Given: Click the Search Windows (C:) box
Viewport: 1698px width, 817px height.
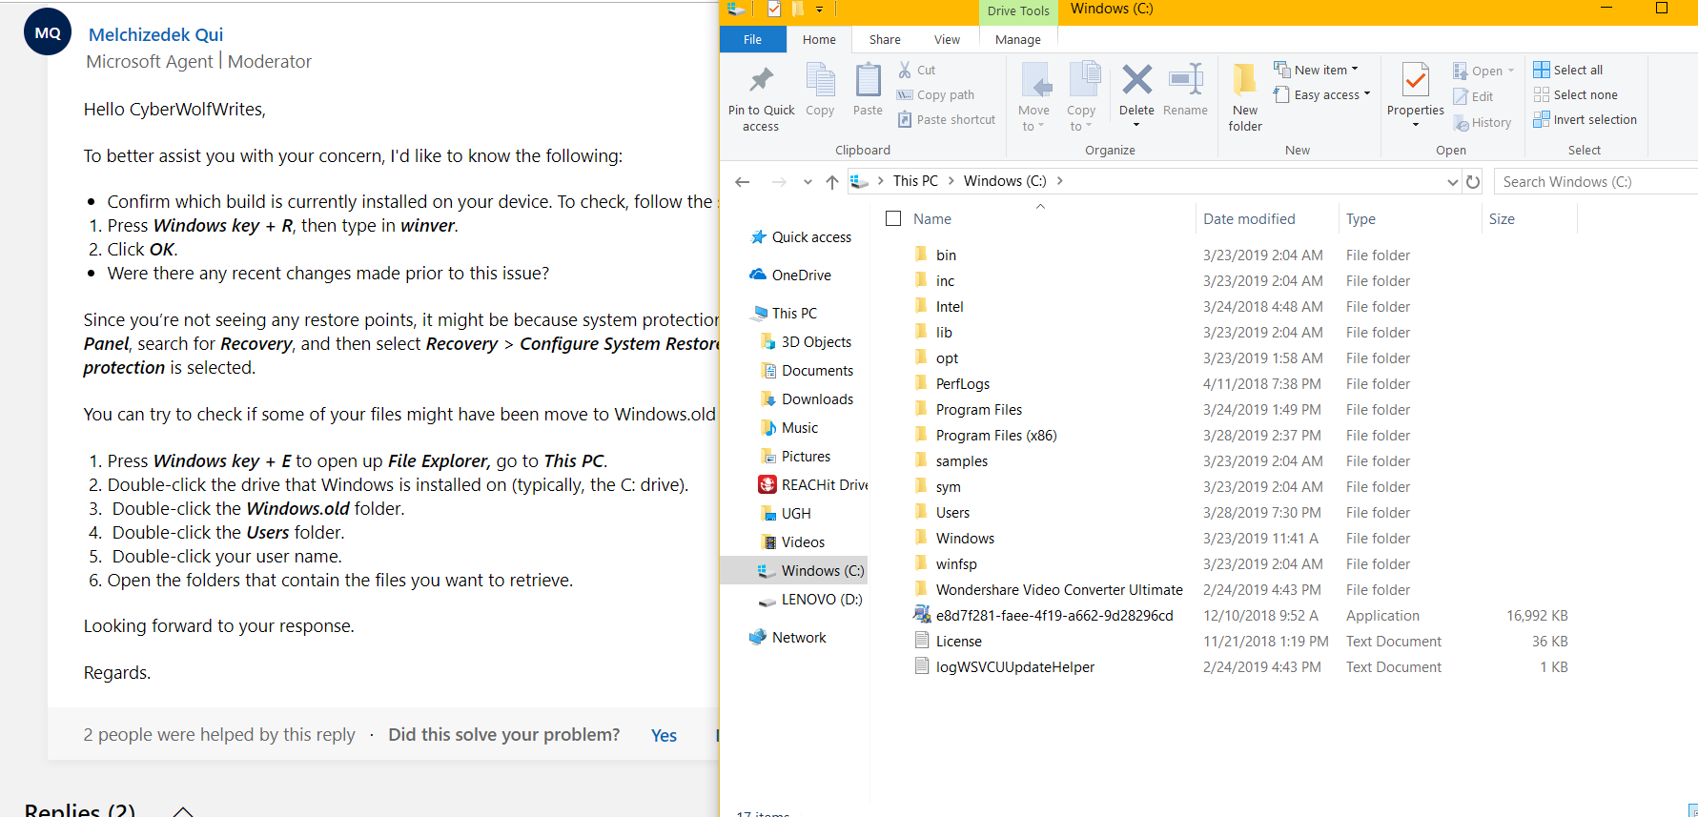Looking at the screenshot, I should (x=1595, y=181).
